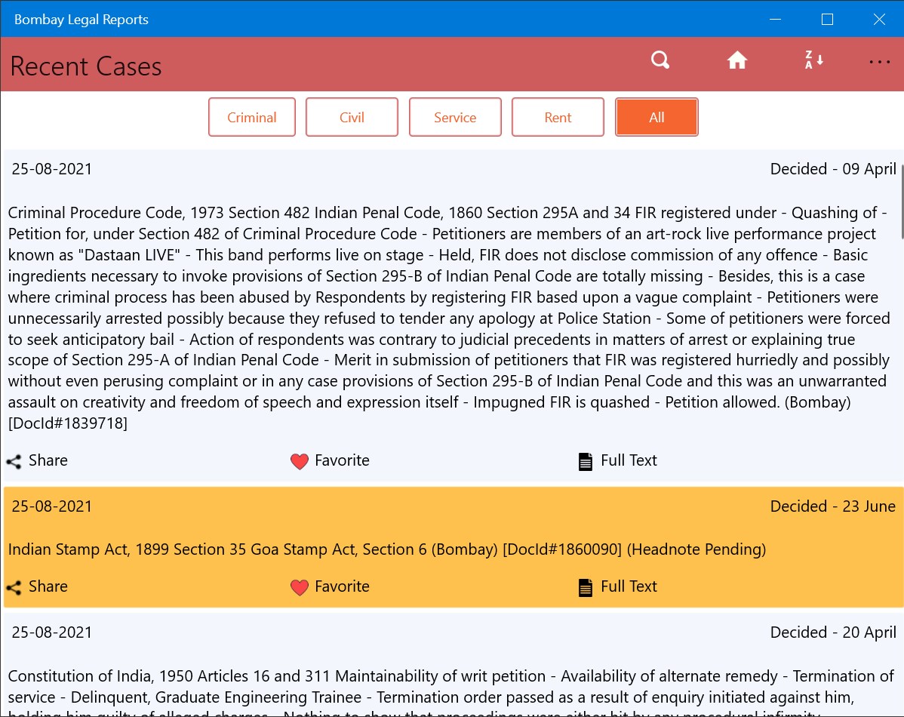Filter cases by Criminal category

[x=252, y=117]
